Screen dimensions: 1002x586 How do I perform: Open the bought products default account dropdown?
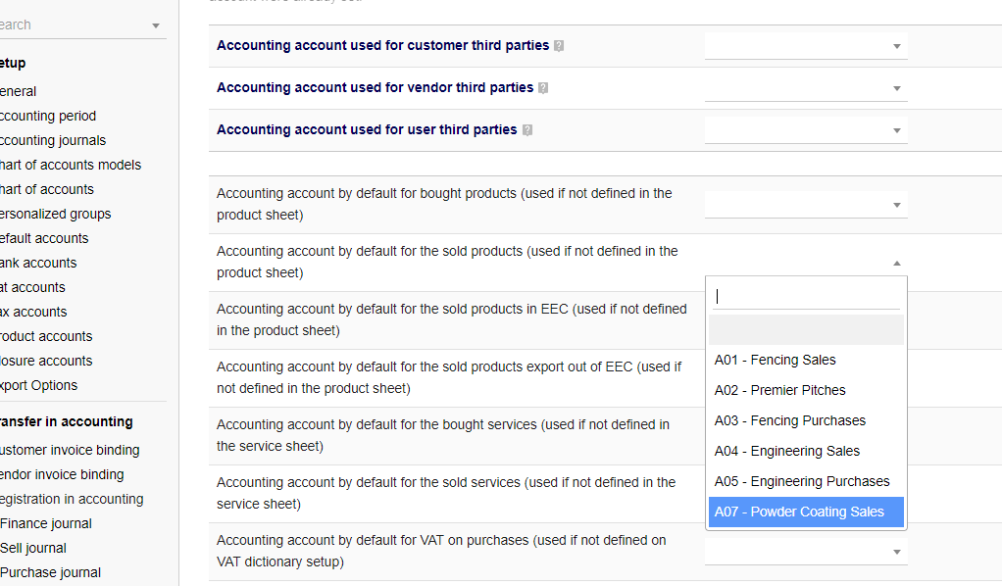click(805, 205)
